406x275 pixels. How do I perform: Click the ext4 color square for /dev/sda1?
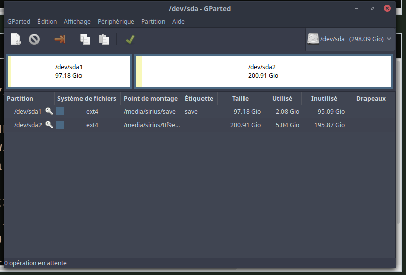point(60,111)
